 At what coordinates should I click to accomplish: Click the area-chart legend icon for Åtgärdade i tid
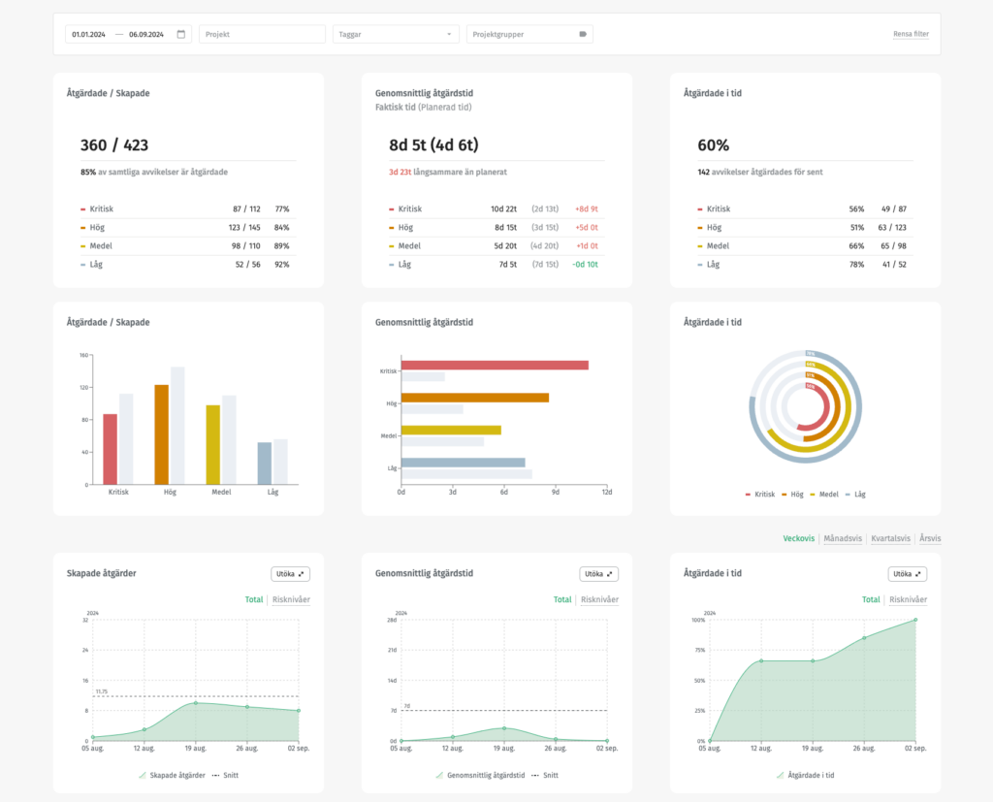tap(782, 775)
